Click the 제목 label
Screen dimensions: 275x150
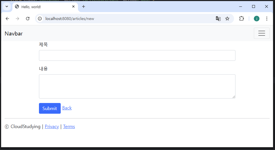coord(43,44)
